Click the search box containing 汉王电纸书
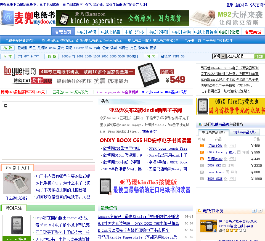Viewport: 265px width, 241px height. click(240, 56)
